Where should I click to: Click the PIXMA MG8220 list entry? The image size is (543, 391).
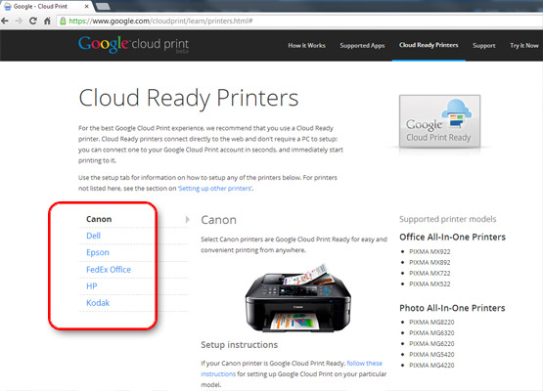pyautogui.click(x=431, y=323)
